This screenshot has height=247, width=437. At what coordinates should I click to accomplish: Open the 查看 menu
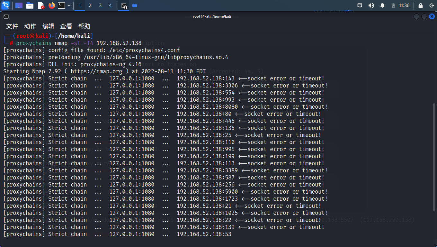point(66,26)
